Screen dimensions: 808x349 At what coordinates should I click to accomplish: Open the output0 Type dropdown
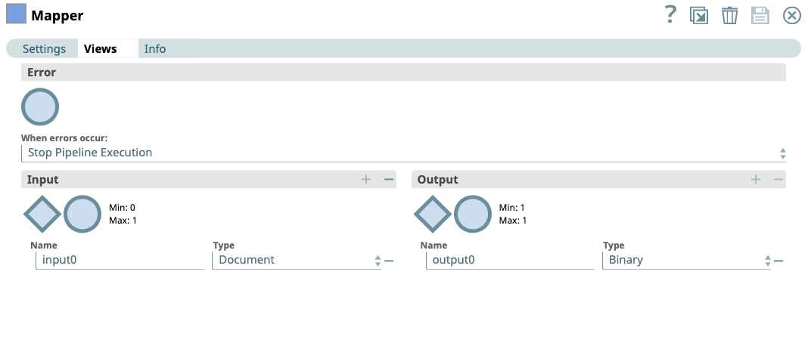(x=686, y=260)
